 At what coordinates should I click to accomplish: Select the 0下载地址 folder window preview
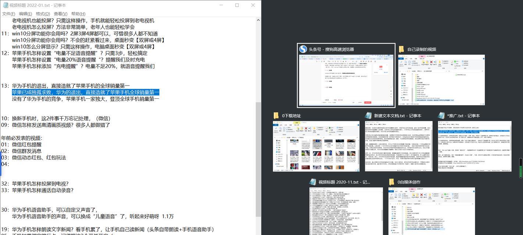pos(316,147)
